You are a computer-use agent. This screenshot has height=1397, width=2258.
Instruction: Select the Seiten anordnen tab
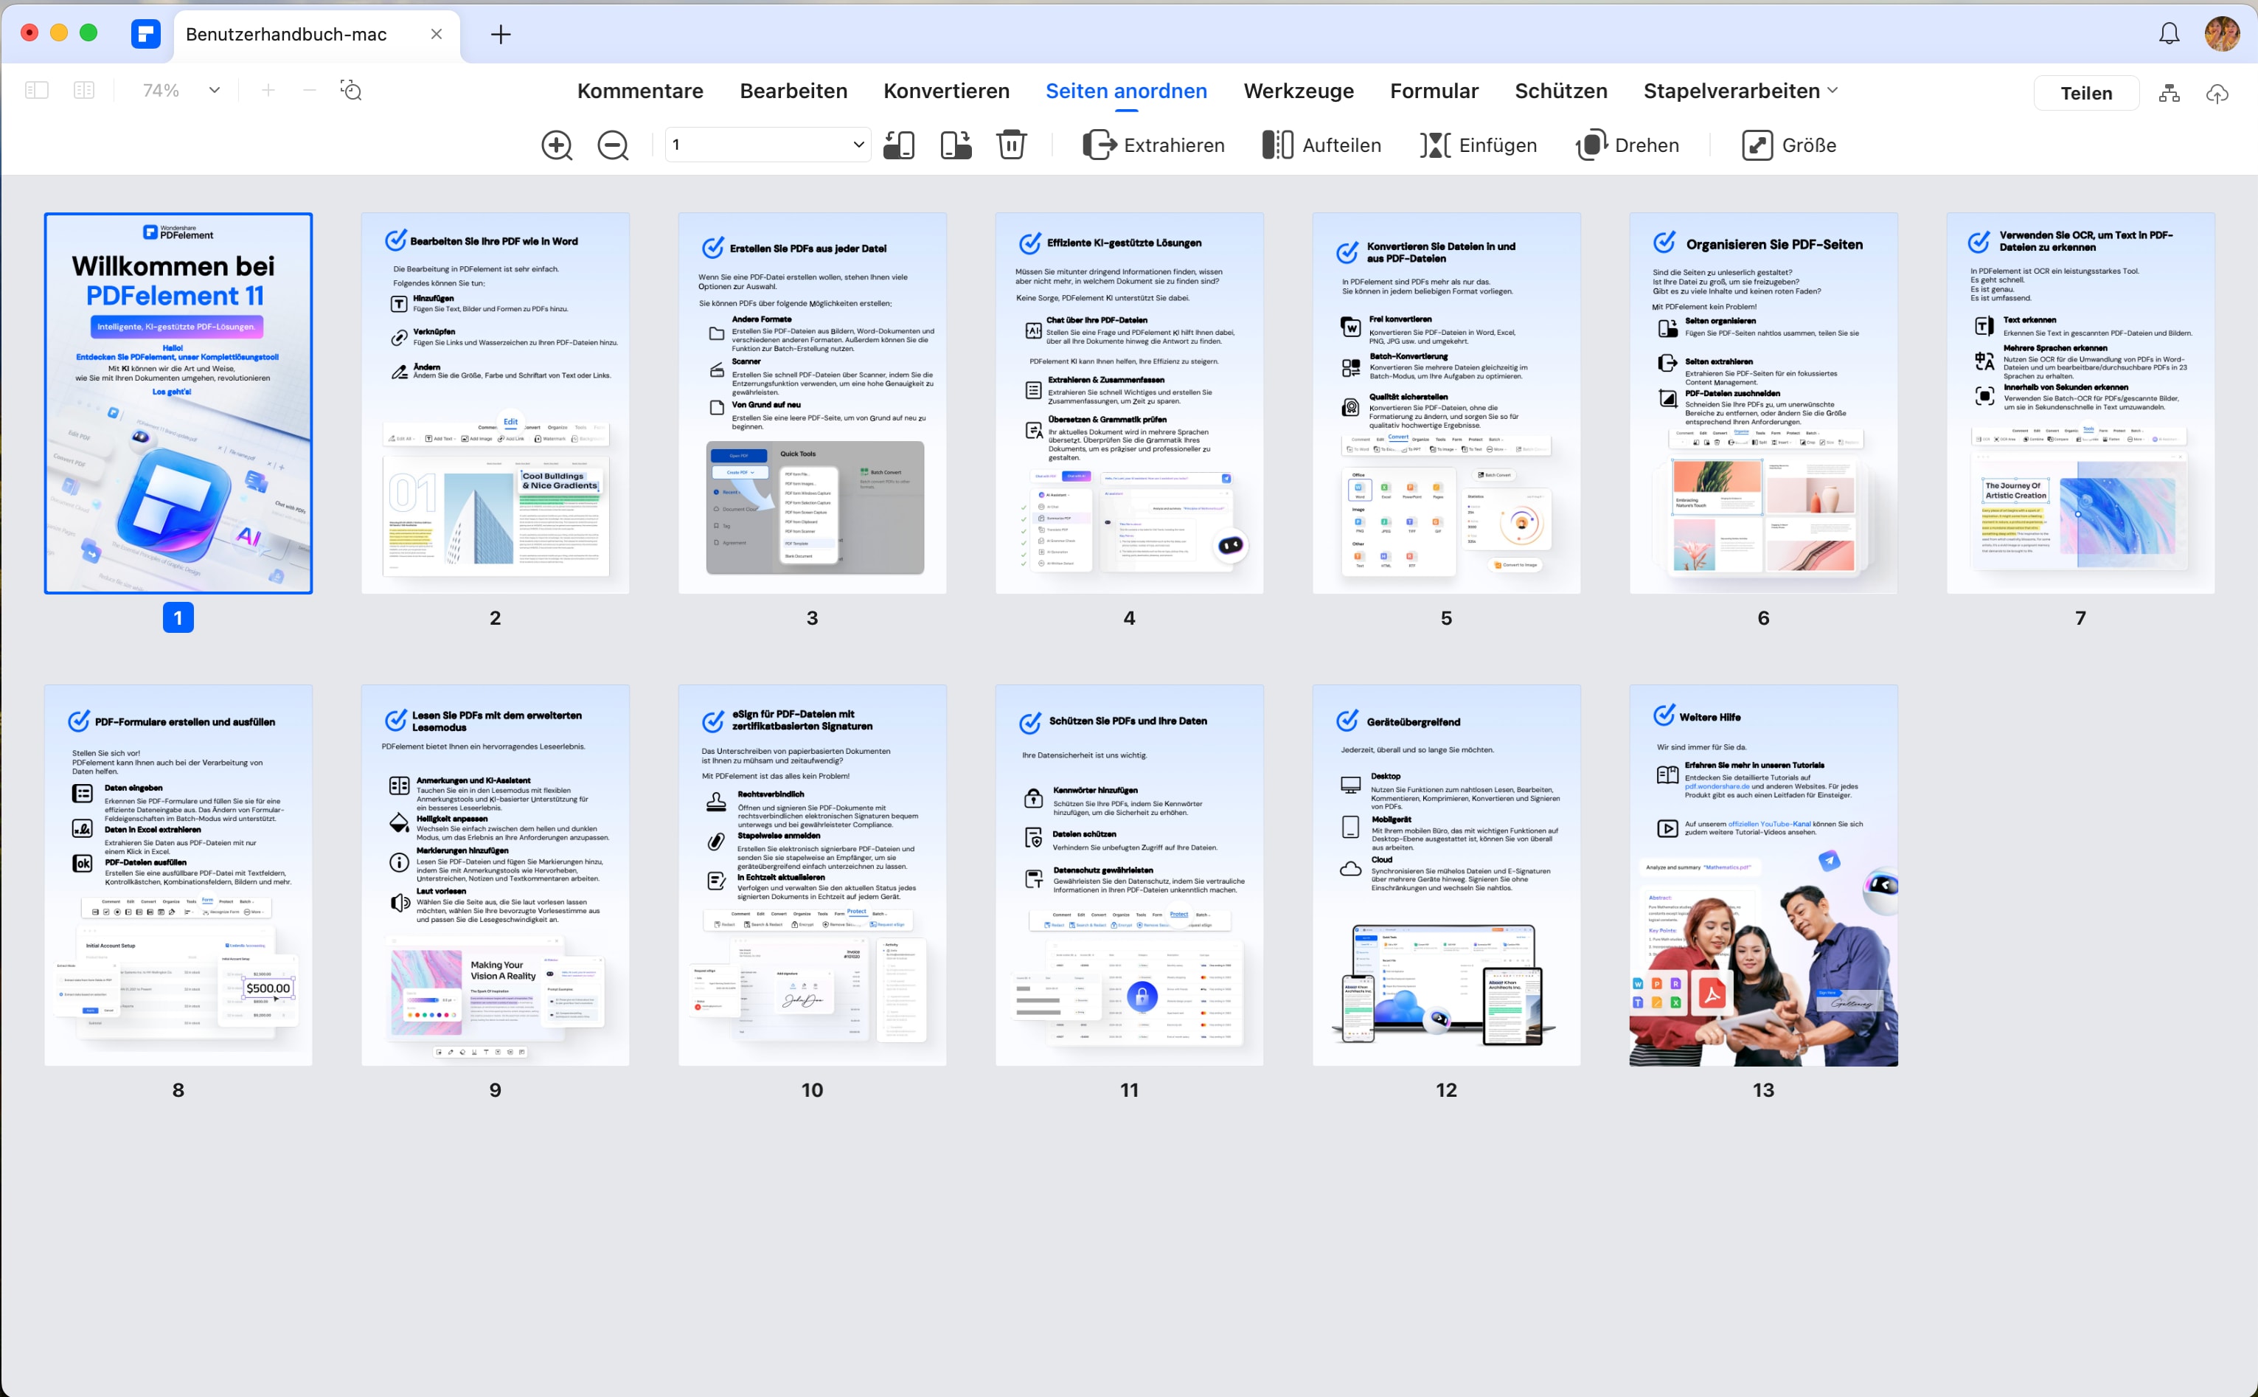tap(1126, 91)
